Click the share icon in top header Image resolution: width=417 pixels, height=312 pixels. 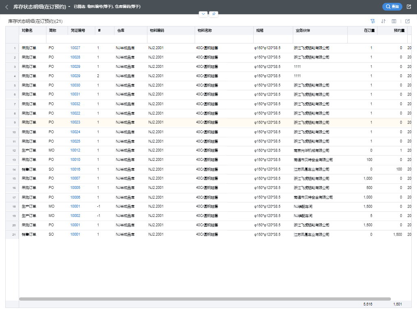click(x=409, y=6)
